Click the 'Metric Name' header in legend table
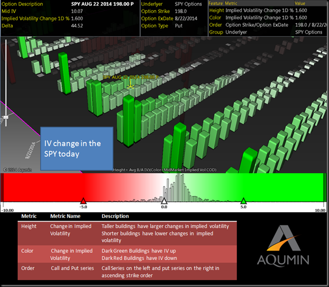 point(65,216)
